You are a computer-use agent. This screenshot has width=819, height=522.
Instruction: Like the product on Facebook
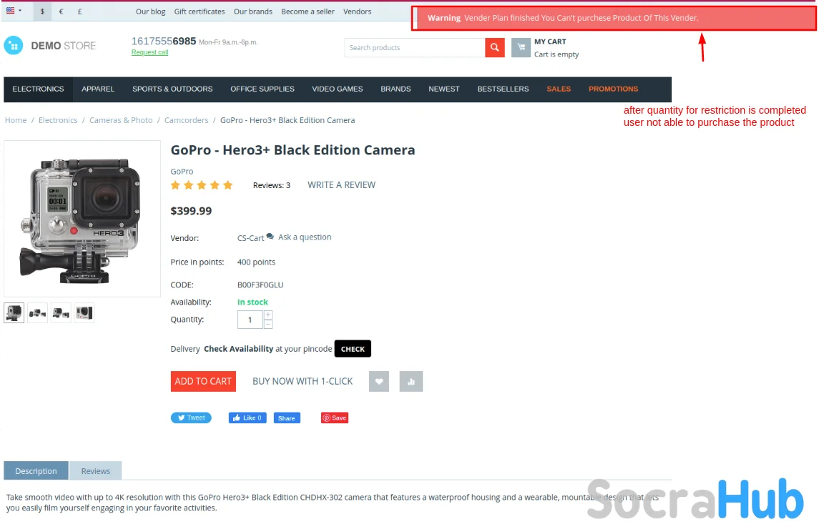click(247, 418)
